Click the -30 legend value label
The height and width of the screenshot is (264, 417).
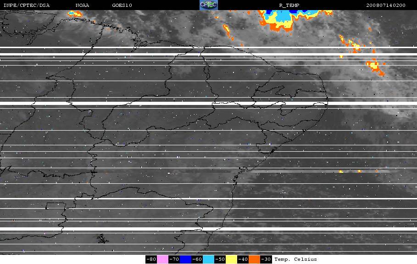click(x=266, y=259)
